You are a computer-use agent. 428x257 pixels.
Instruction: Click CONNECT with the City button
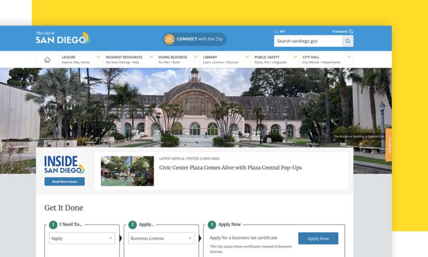point(195,39)
